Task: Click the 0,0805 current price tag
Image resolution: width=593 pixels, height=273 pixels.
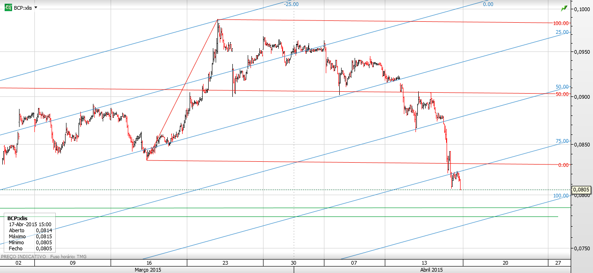Action: point(581,190)
